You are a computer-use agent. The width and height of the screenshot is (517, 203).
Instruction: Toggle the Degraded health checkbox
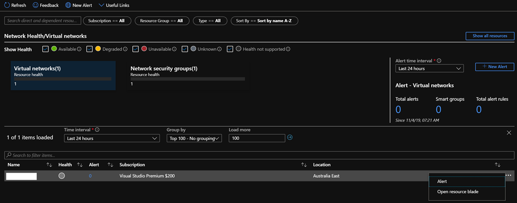click(x=89, y=49)
